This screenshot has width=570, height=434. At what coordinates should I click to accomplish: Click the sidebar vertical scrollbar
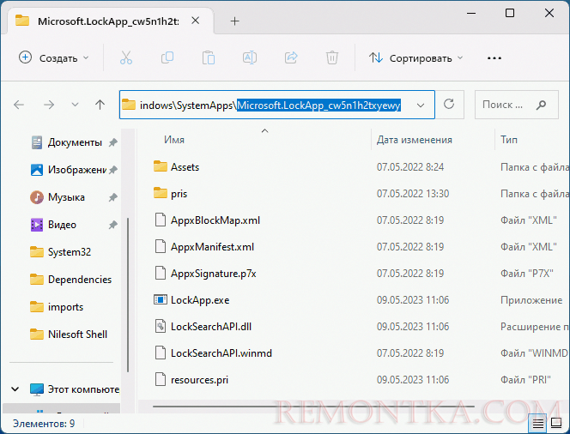pyautogui.click(x=128, y=295)
